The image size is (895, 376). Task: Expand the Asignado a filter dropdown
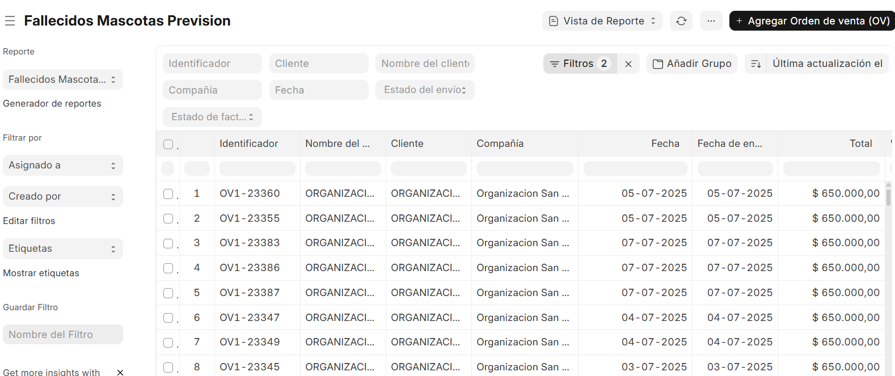coord(62,165)
